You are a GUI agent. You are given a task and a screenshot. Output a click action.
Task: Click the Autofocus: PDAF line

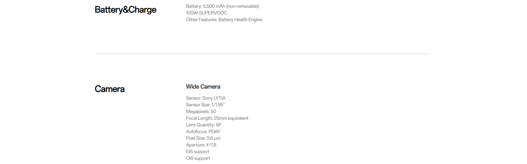click(x=203, y=131)
